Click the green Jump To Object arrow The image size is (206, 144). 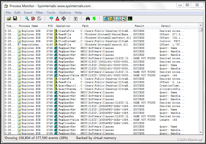(94, 19)
